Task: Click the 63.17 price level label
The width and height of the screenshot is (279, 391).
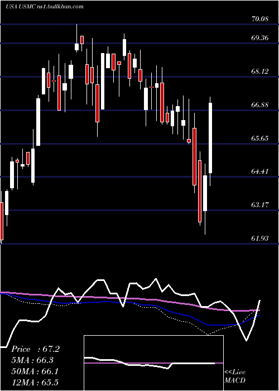Action: click(260, 205)
